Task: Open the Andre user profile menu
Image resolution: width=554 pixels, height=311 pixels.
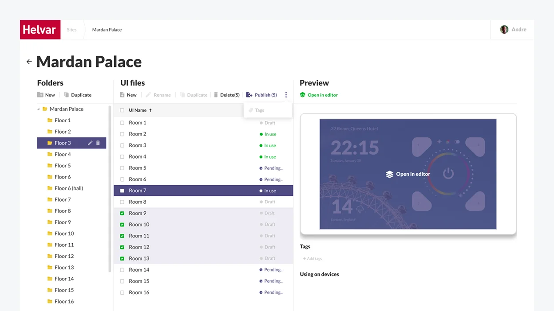Action: [513, 30]
